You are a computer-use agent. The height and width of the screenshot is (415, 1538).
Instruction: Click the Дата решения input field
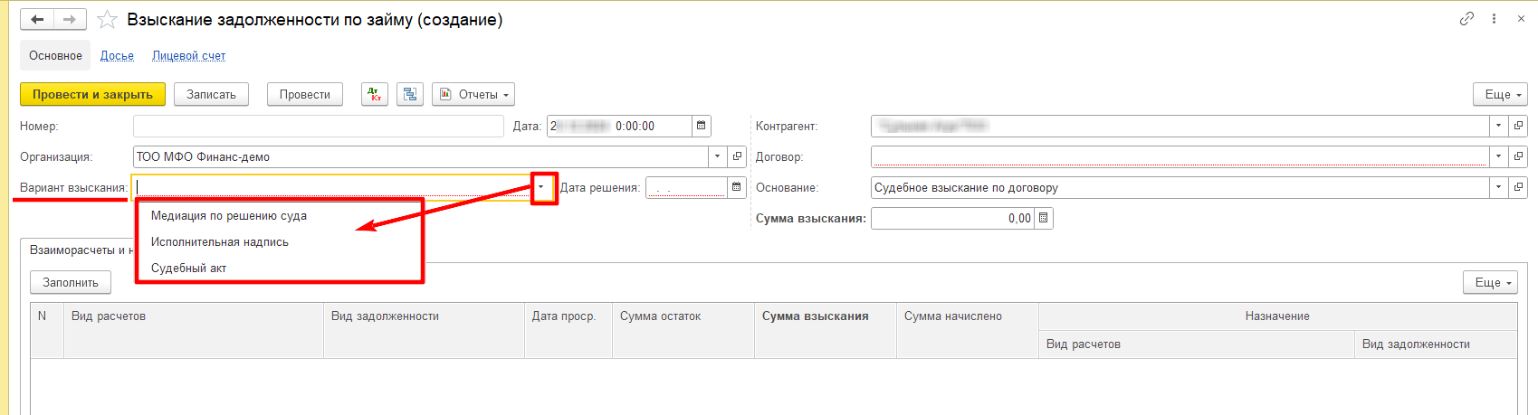coord(686,187)
